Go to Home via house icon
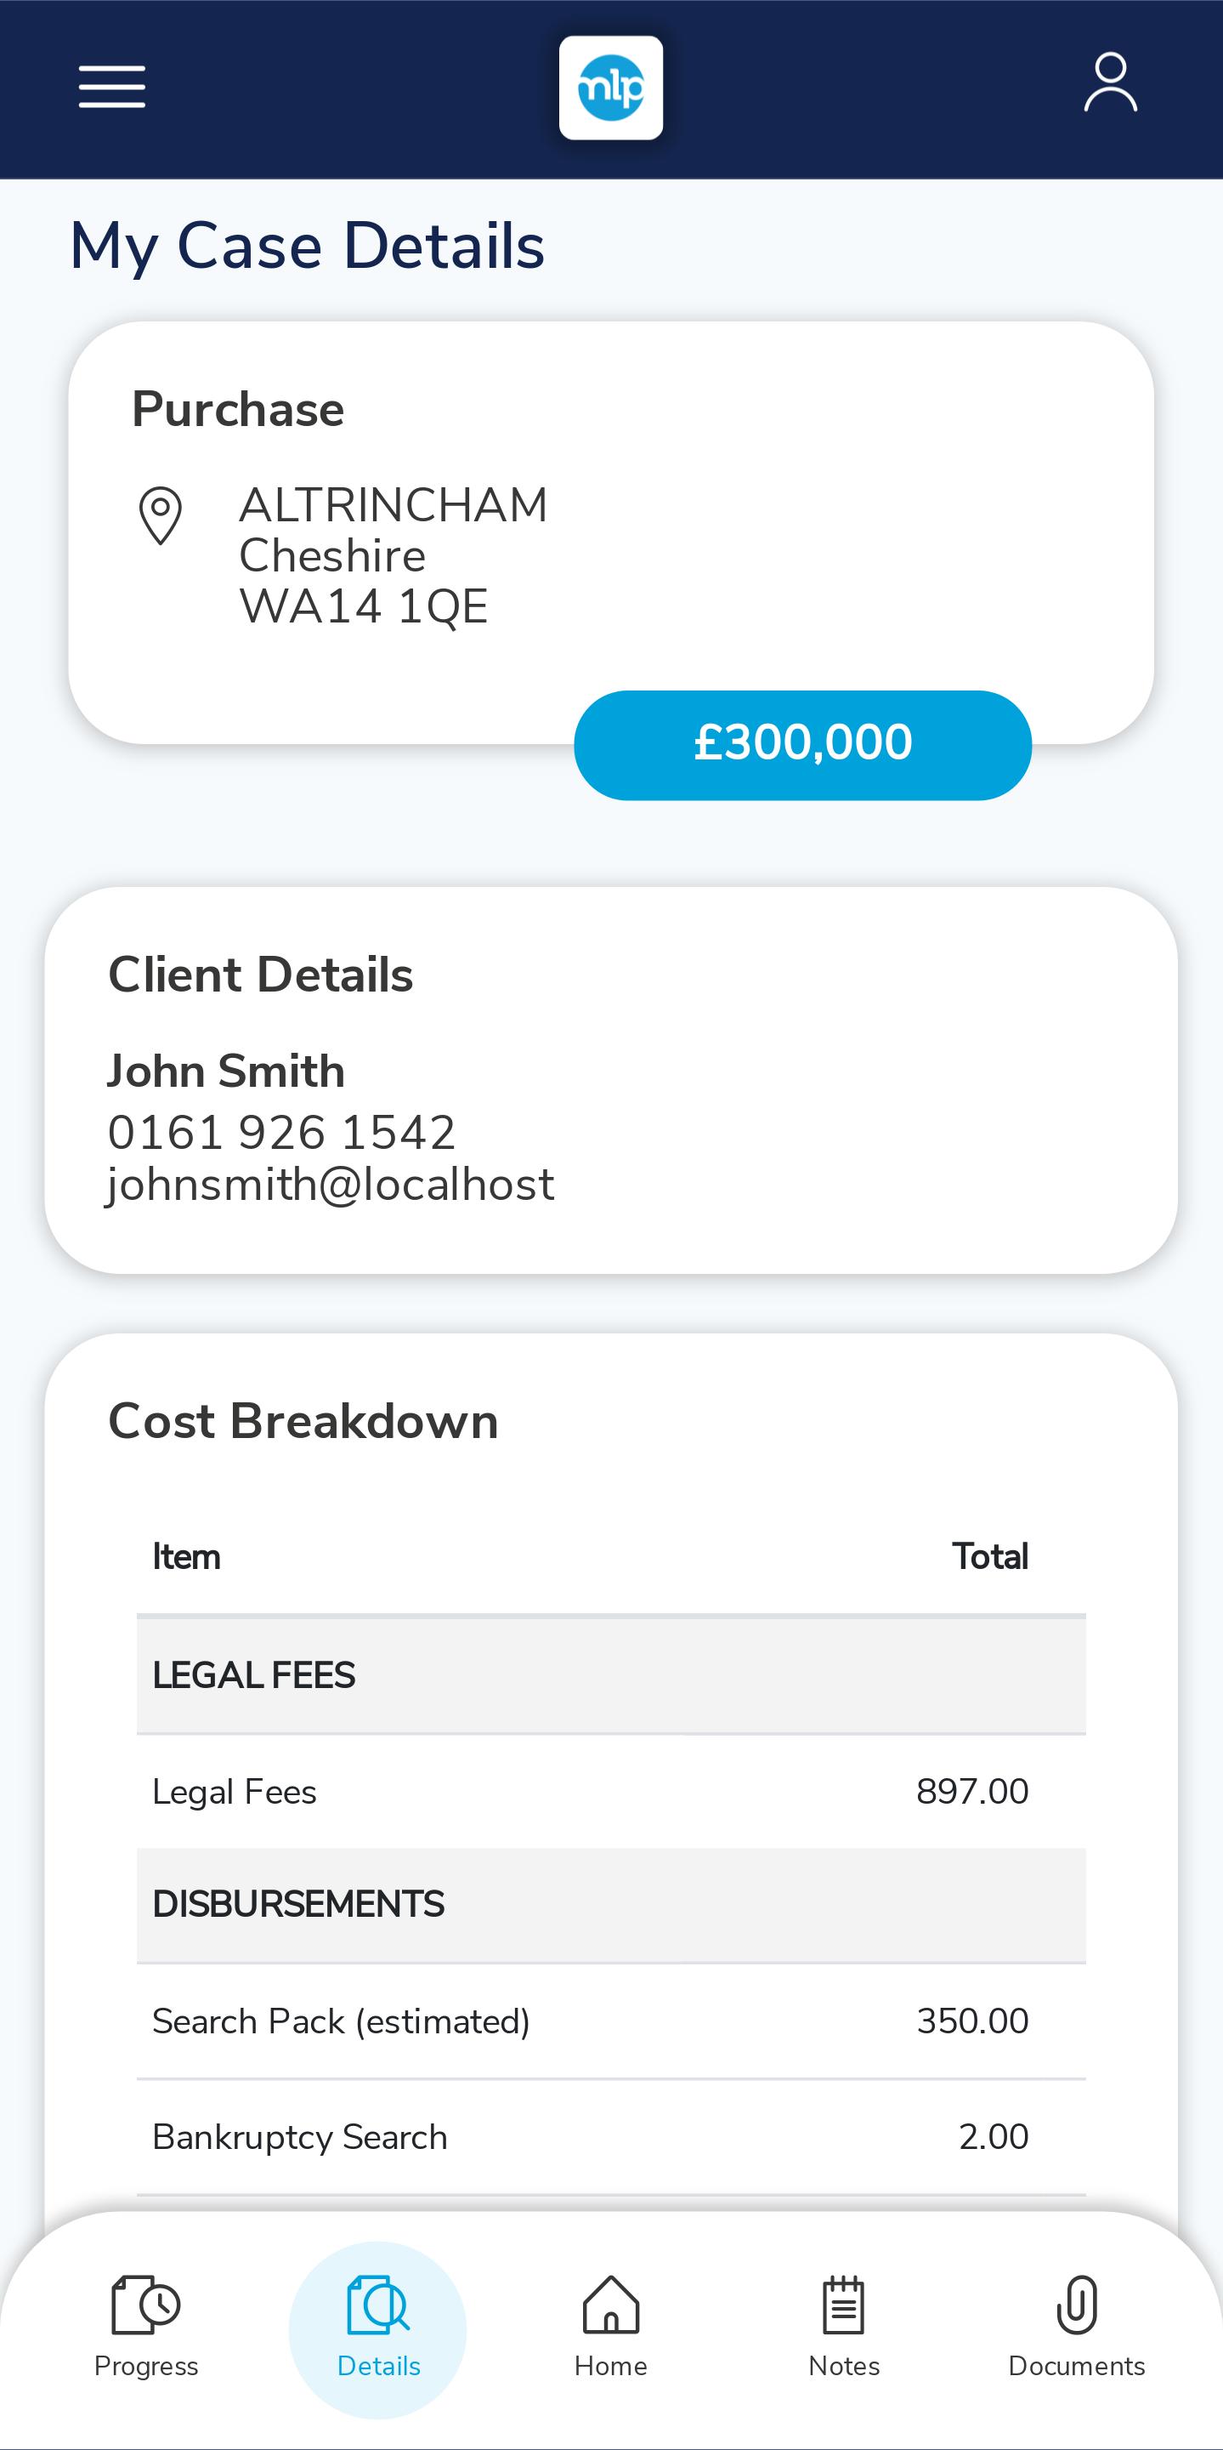Image resolution: width=1223 pixels, height=2450 pixels. 611,2305
